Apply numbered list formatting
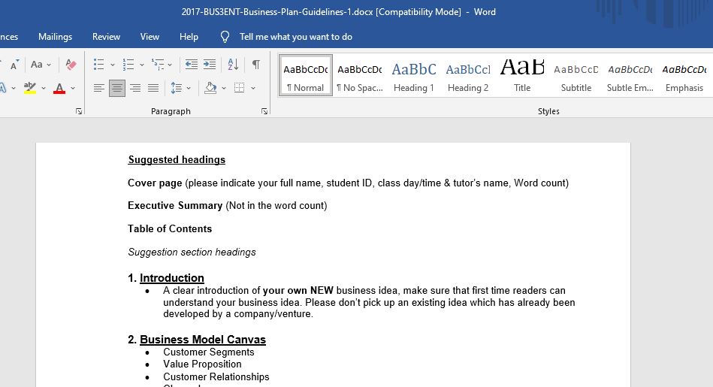This screenshot has height=387, width=713. 128,65
